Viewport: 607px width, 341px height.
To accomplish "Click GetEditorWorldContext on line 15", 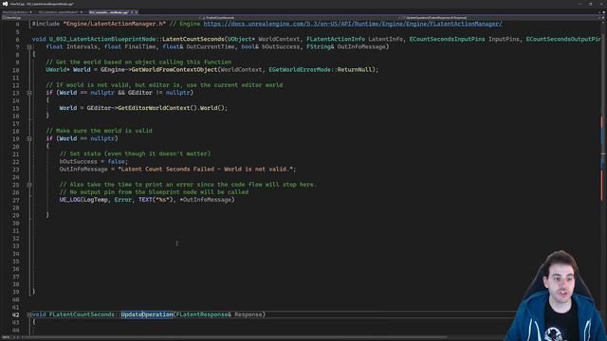I will (154, 108).
